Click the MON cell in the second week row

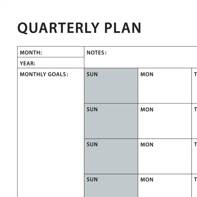point(165,121)
